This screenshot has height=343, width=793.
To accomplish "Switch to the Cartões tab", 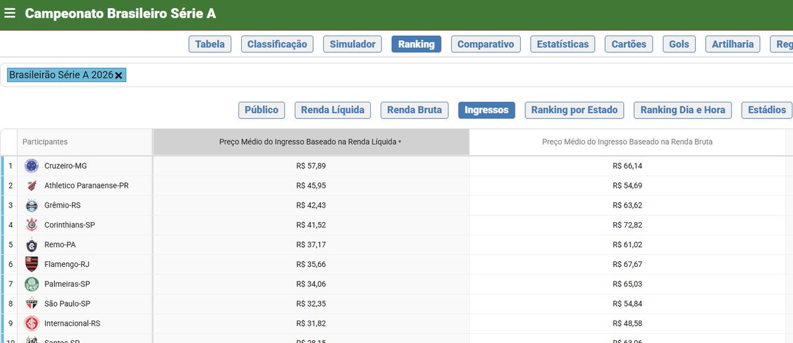I will [x=629, y=44].
